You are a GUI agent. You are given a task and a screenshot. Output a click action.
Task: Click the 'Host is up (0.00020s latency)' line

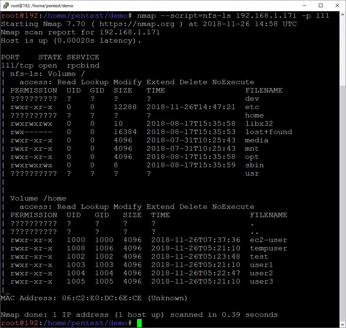click(x=71, y=41)
